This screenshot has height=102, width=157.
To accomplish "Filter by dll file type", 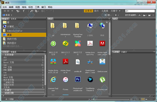I will (23, 57).
